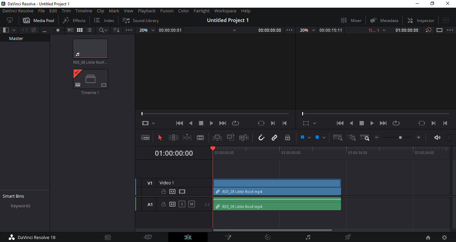Select the Dynamic Trim Mode tool
The image size is (456, 242).
[187, 137]
